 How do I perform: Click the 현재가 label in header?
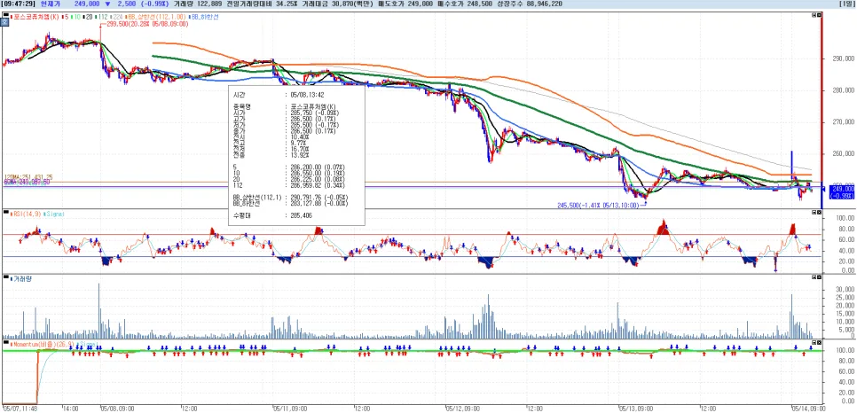(50, 4)
